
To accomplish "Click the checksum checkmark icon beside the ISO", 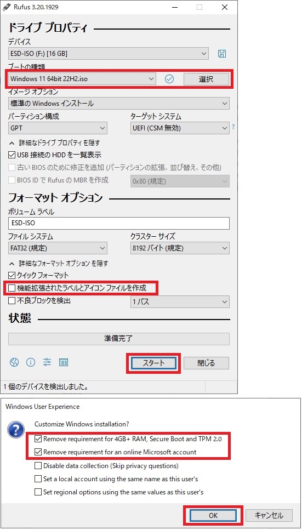I will 169,79.
